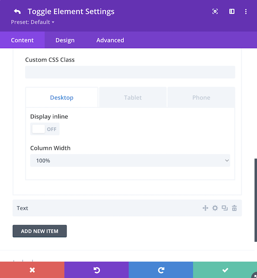The height and width of the screenshot is (278, 257).
Task: Expand the Column Width dropdown
Action: click(130, 160)
